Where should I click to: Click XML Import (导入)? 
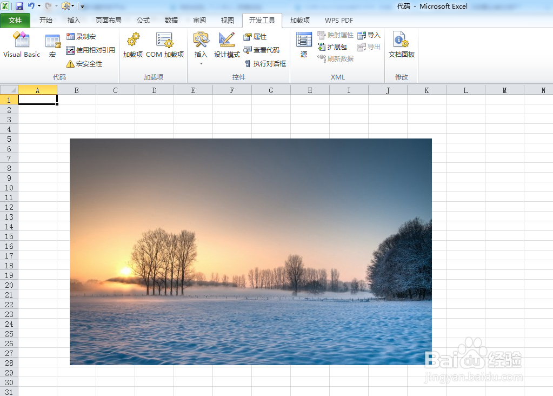(369, 35)
